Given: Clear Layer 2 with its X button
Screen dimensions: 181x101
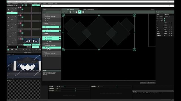Looking at the screenshot, I should tap(8, 33).
